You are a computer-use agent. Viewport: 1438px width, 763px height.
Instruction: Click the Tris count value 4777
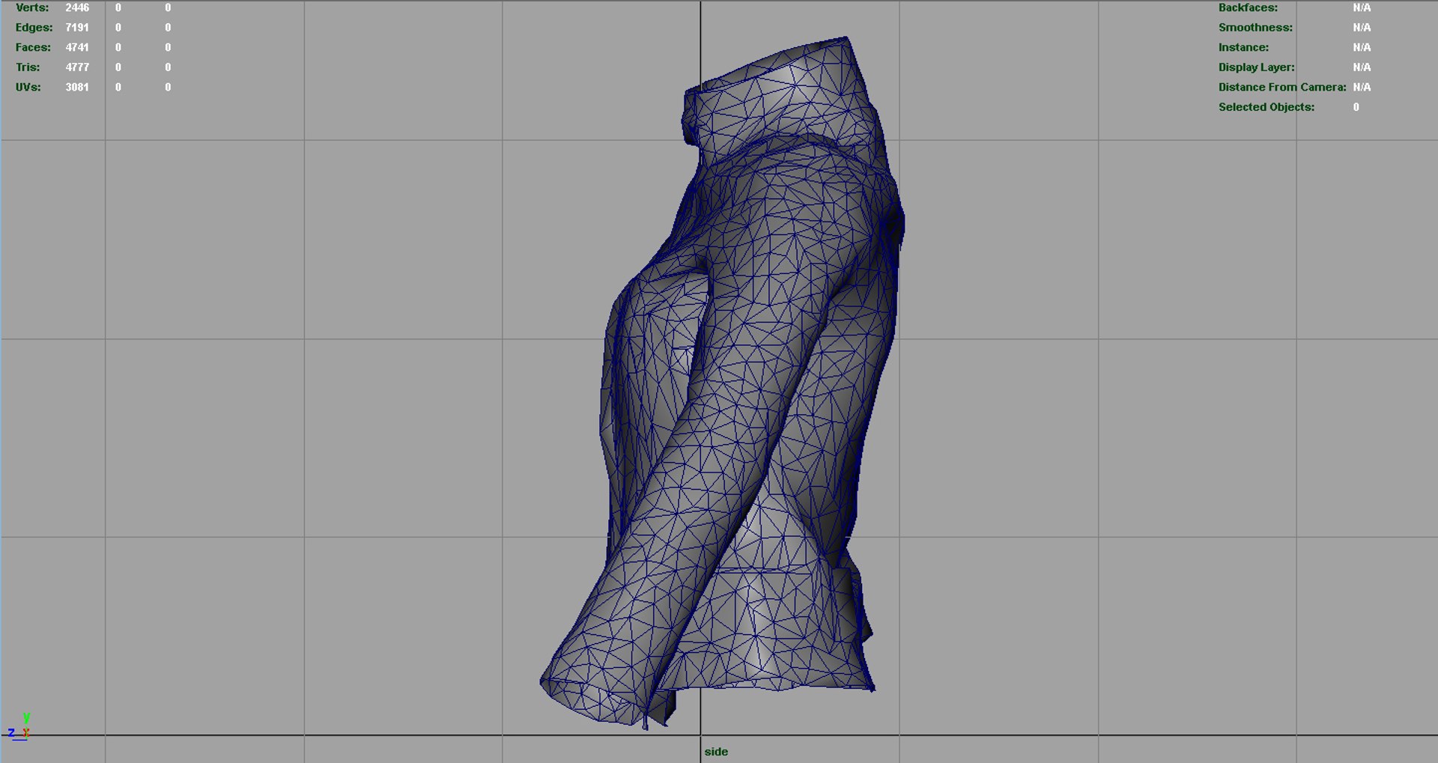77,67
